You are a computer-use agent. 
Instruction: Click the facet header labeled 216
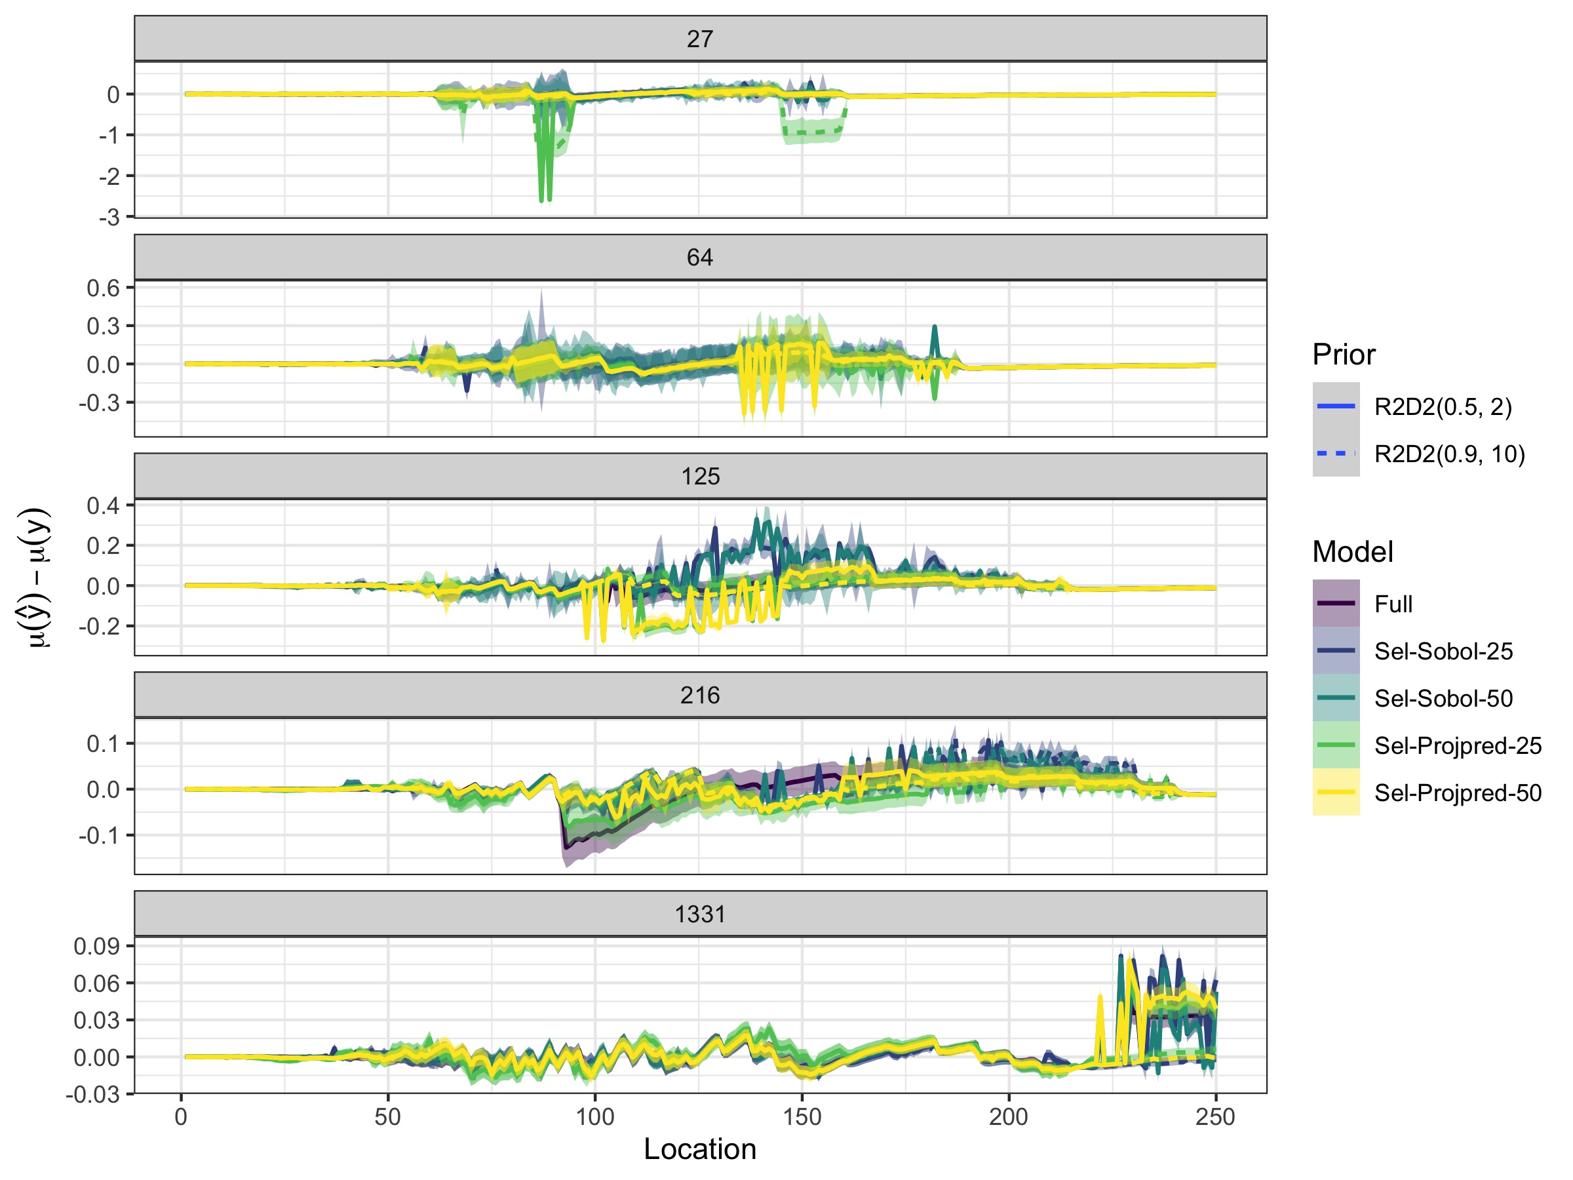click(700, 695)
